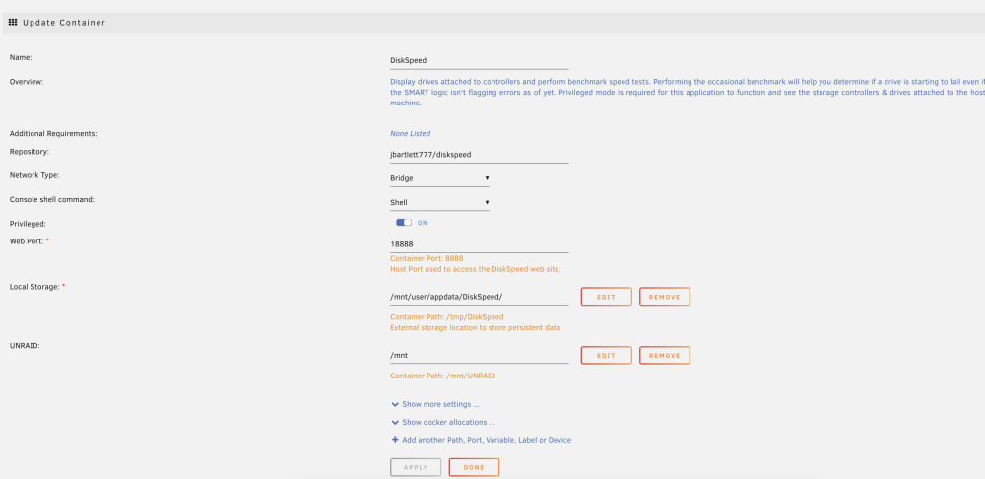Screen dimensions: 985x479
Task: Click the Name field containing DiskSpeed
Action: 480,61
